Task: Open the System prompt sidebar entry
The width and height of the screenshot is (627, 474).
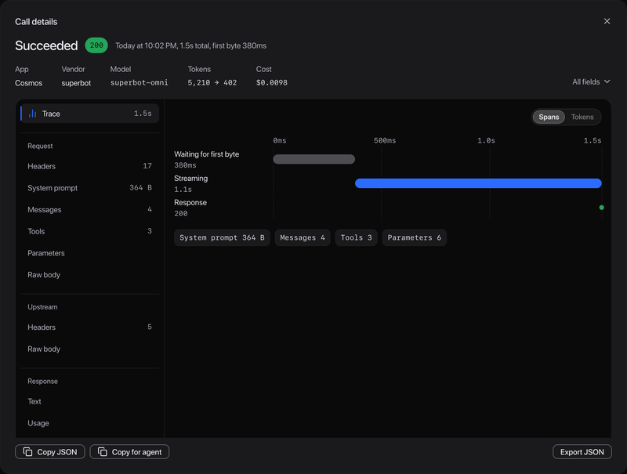Action: 89,188
